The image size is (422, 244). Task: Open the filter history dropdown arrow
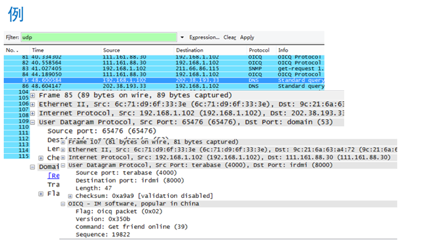(182, 37)
